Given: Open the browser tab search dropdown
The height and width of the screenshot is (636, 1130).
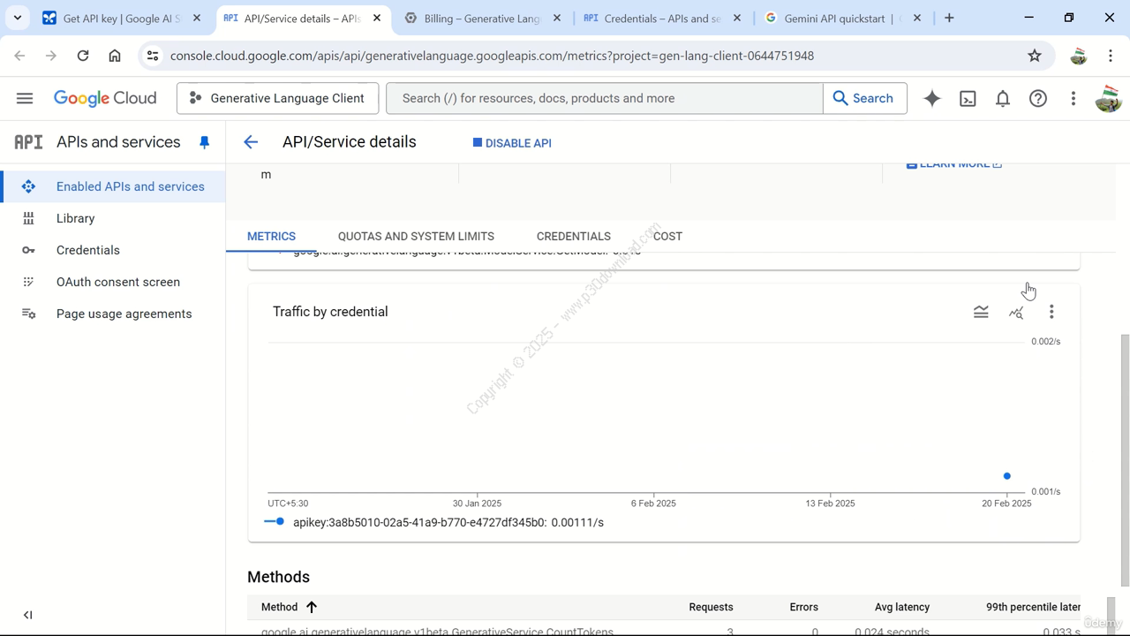Looking at the screenshot, I should pyautogui.click(x=18, y=18).
